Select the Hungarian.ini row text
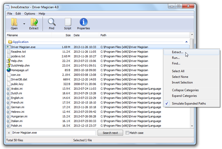222x149 pixels. pyautogui.click(x=19, y=116)
